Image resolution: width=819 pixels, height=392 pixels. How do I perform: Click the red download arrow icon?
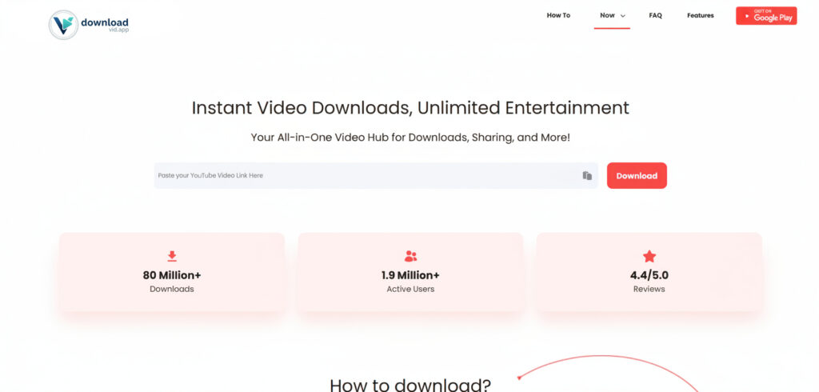coord(172,256)
